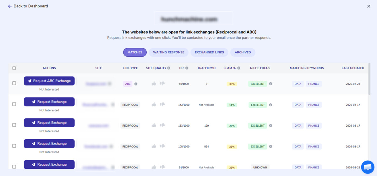Switch to the Waiting Response tab
The width and height of the screenshot is (377, 176).
pos(168,52)
